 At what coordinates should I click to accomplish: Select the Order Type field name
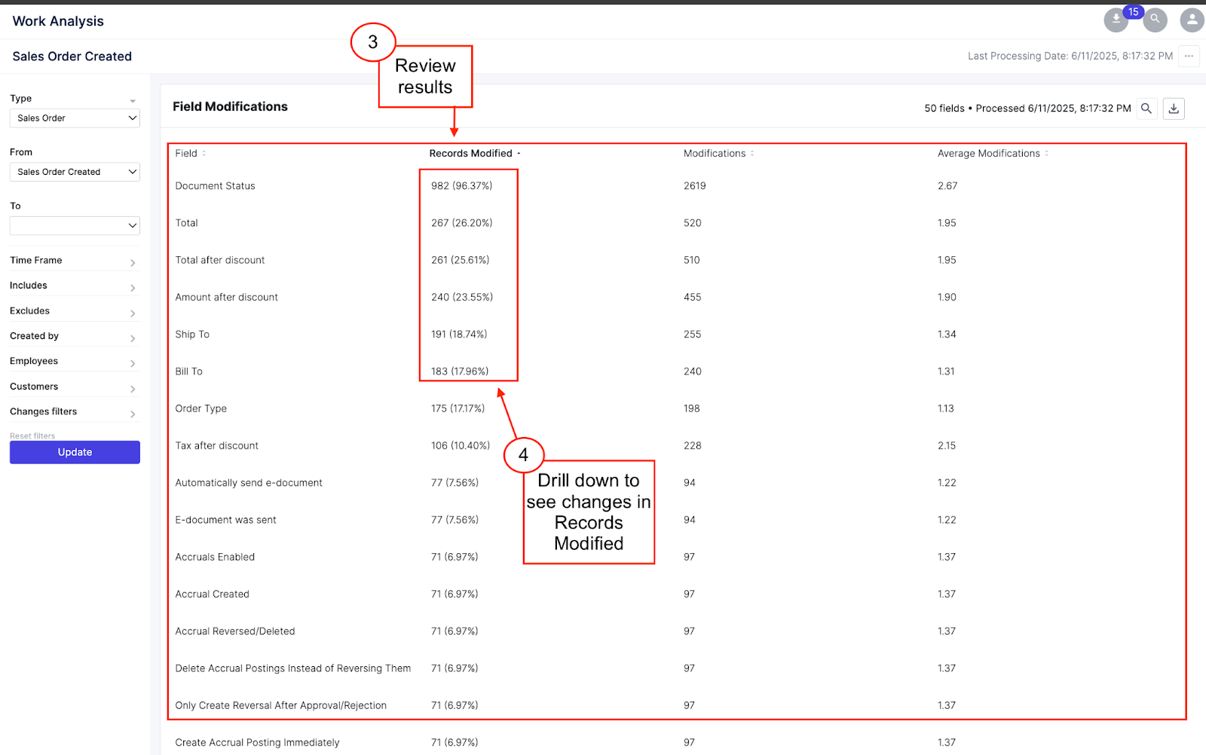tap(200, 408)
